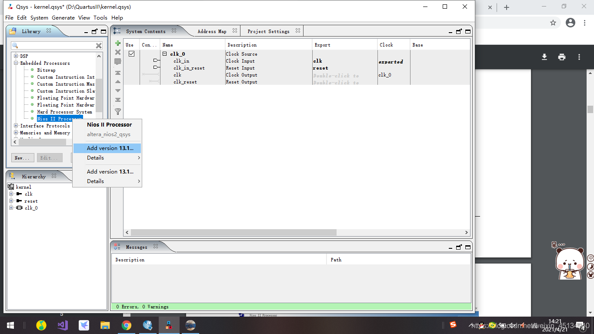Maximize the System Contents panel
The height and width of the screenshot is (334, 594).
(x=468, y=31)
